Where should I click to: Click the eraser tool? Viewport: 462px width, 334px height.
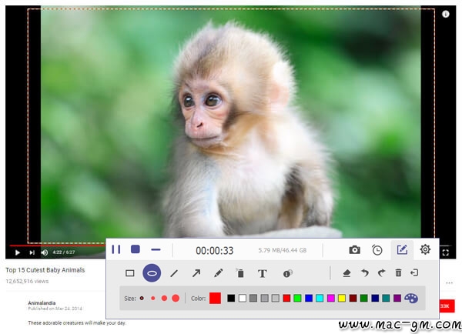pyautogui.click(x=346, y=273)
